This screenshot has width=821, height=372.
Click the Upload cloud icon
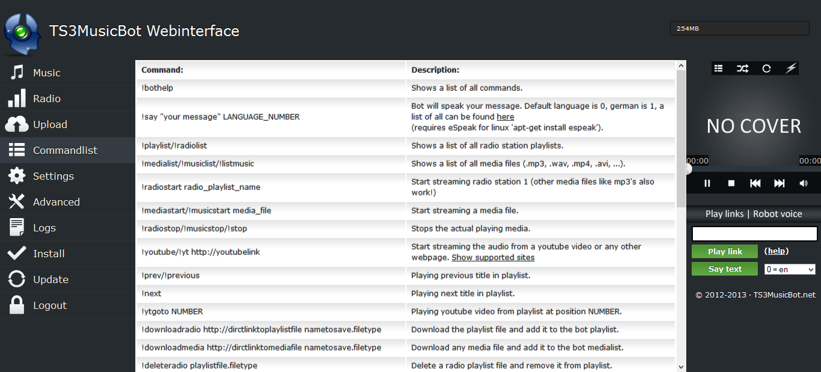17,124
